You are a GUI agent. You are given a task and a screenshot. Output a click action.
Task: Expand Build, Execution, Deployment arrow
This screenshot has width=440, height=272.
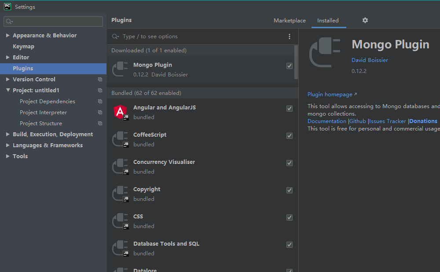[x=8, y=134]
